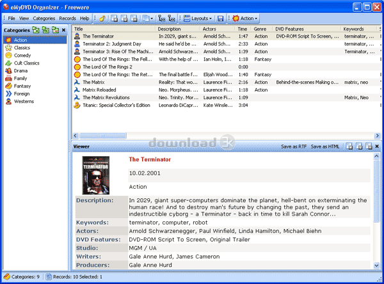This screenshot has height=284, width=384.
Task: Click the save floppy disk icon
Action: (x=220, y=19)
